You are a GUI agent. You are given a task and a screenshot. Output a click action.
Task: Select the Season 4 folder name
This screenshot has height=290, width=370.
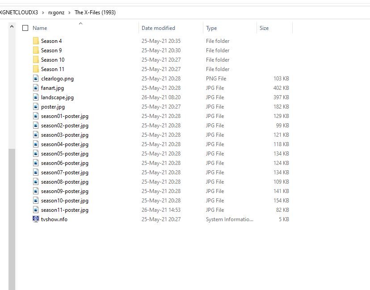[51, 41]
